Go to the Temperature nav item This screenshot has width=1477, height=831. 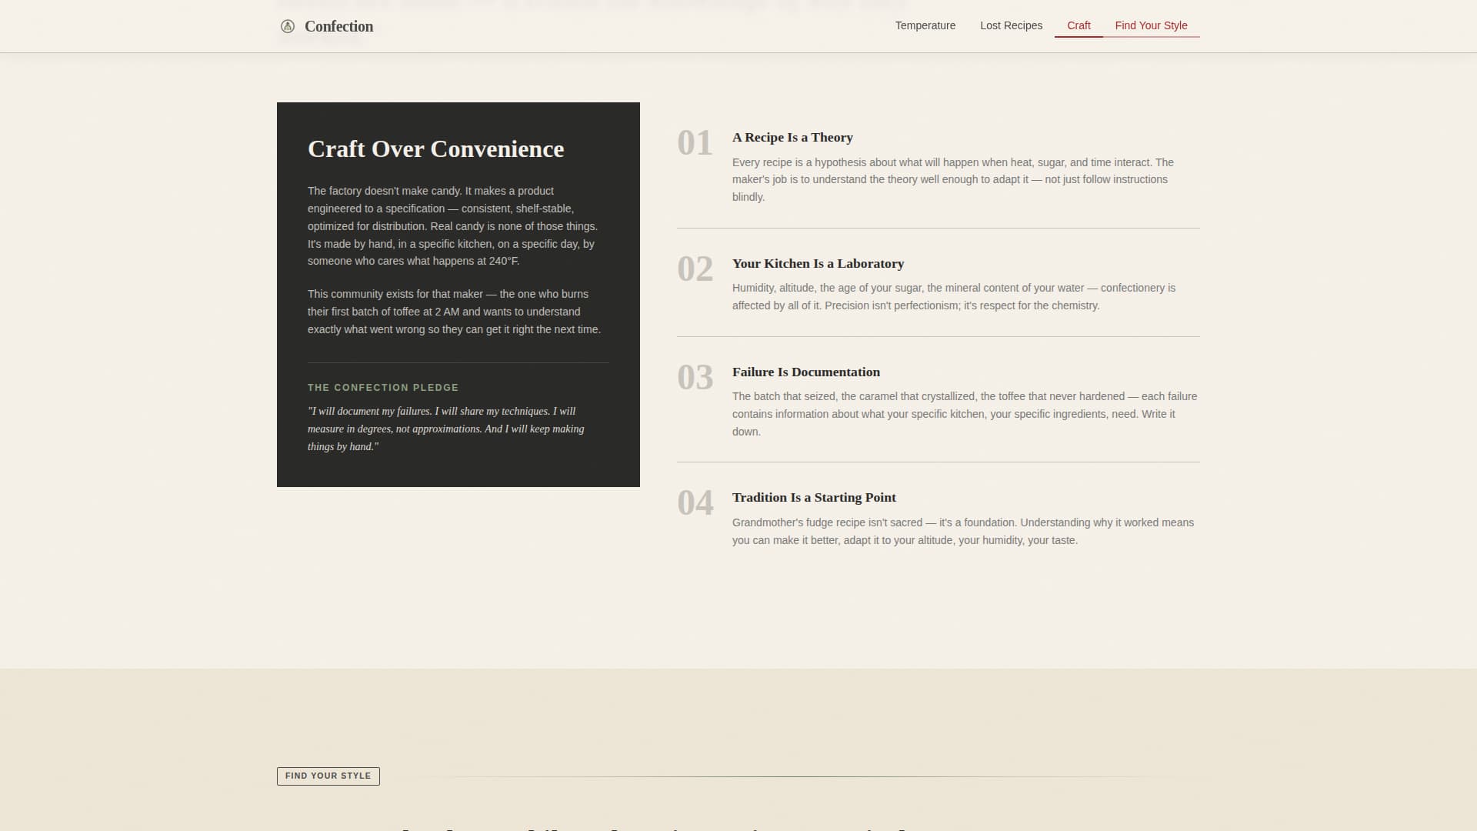click(x=925, y=25)
